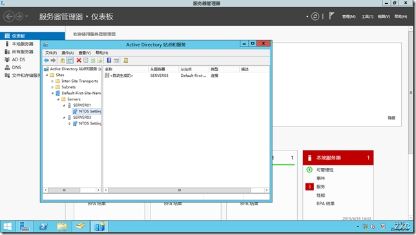
Task: Click the Show/Hide action pane toolbar icon
Action: [116, 61]
